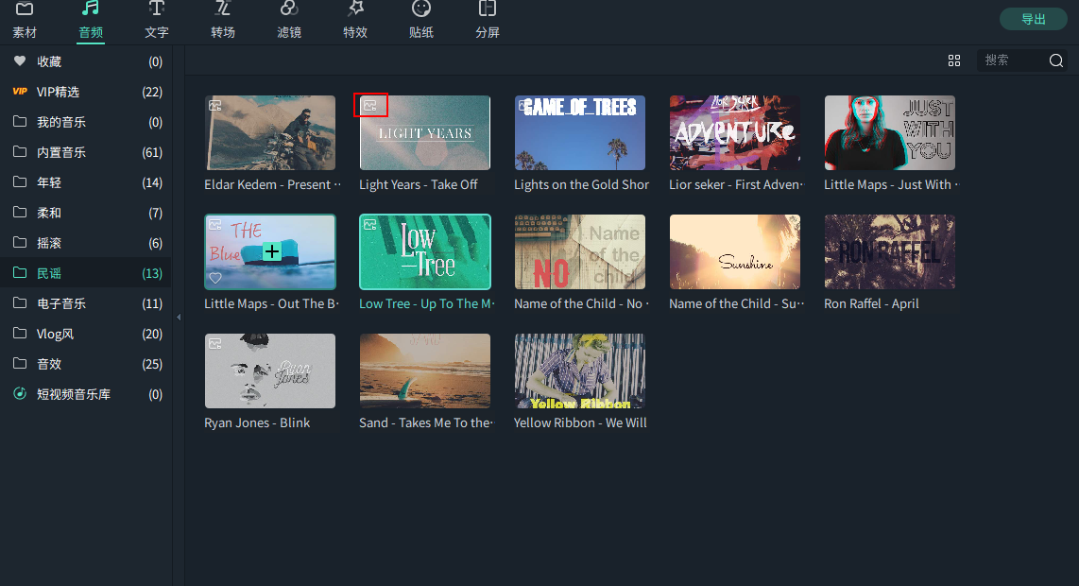1079x586 pixels.
Task: Open the 滤镜 filters tab
Action: point(289,21)
